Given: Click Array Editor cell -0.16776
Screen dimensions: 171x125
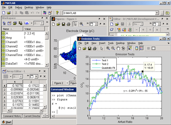Looking at the screenshot, I should (15, 86).
